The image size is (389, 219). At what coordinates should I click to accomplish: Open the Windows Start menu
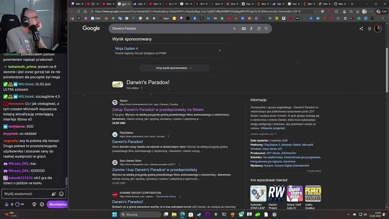point(115,214)
